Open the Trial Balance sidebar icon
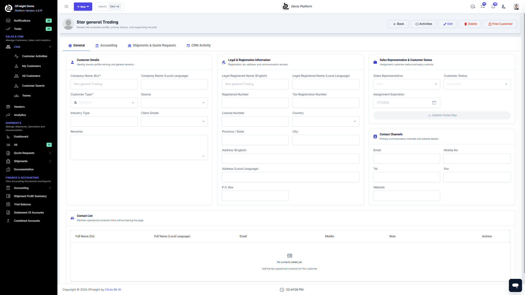This screenshot has width=525, height=295. [8, 204]
